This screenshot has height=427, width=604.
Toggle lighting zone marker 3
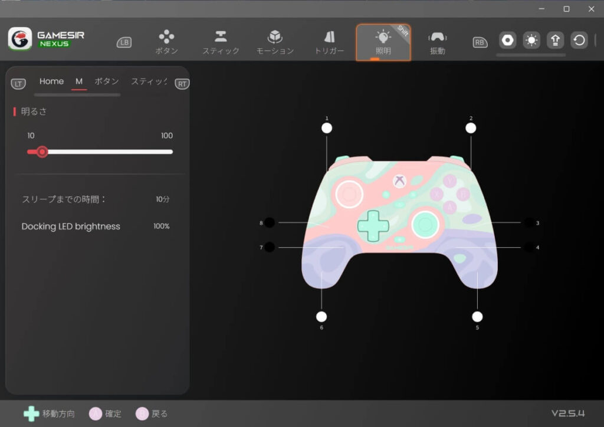529,222
